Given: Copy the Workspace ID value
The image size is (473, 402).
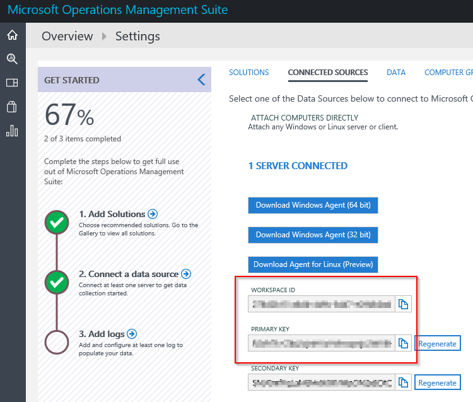Looking at the screenshot, I should 403,305.
